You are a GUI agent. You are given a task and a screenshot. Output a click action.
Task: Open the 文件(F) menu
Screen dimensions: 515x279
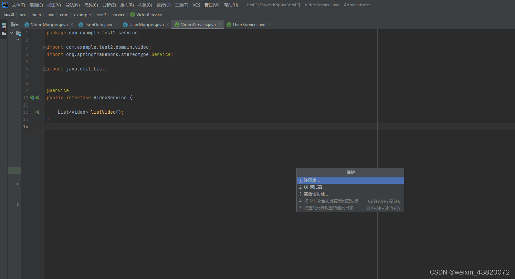19,5
